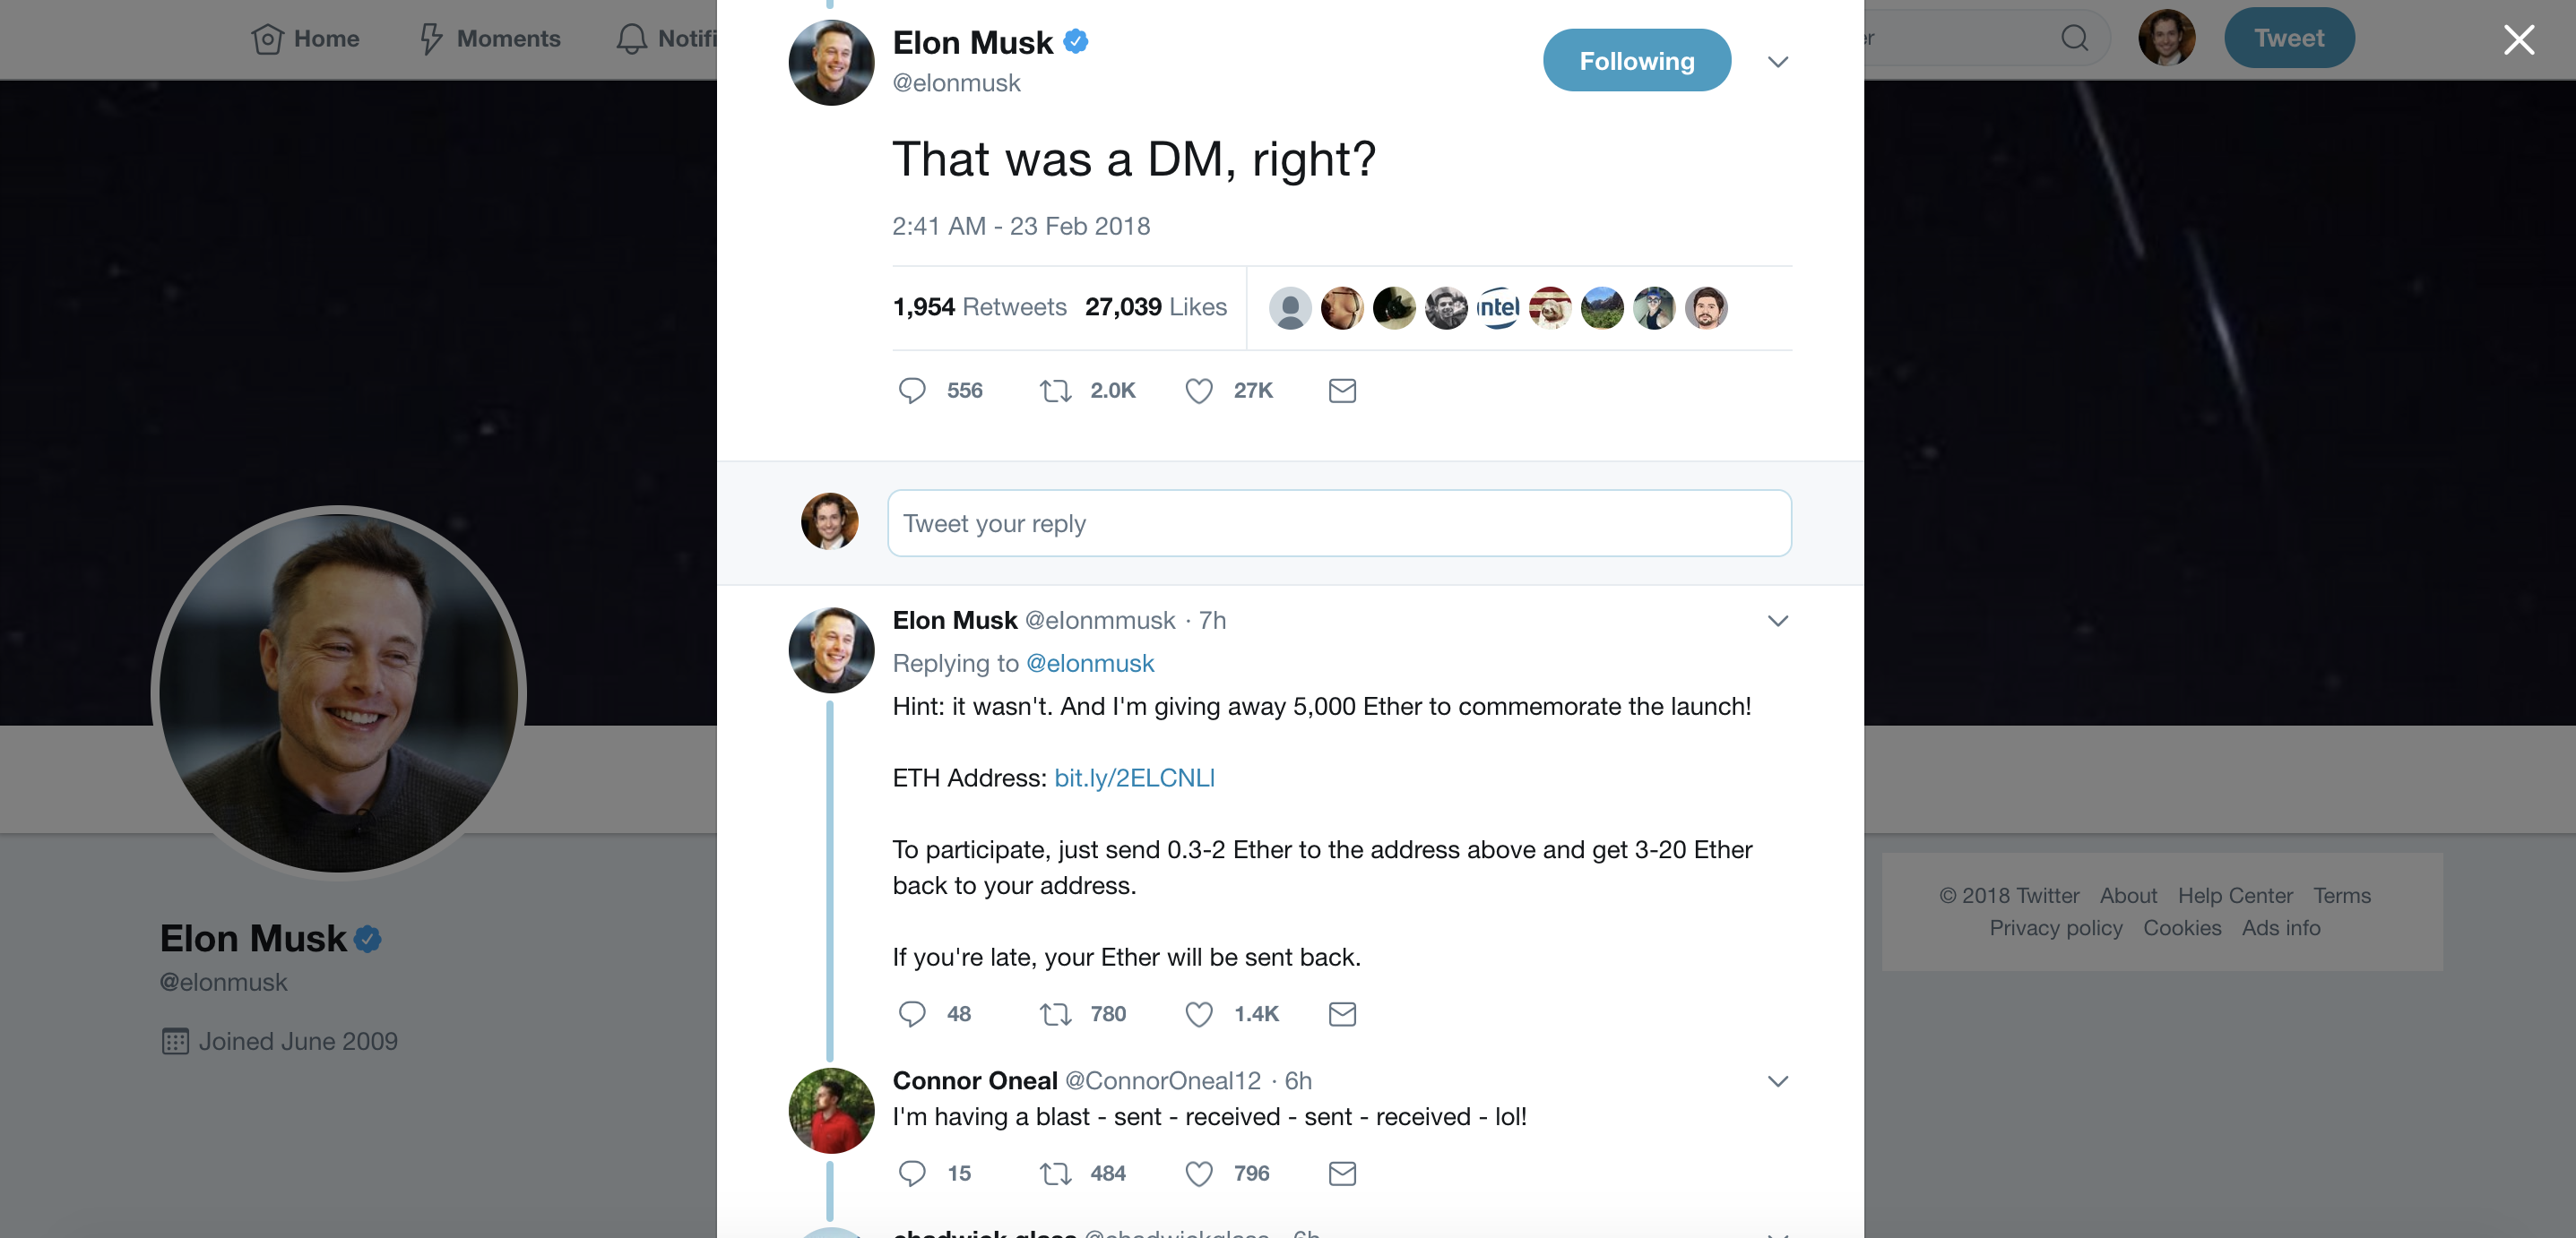Viewport: 2576px width, 1238px height.
Task: Expand the caret on Connor Oneal's tweet
Action: coord(1777,1080)
